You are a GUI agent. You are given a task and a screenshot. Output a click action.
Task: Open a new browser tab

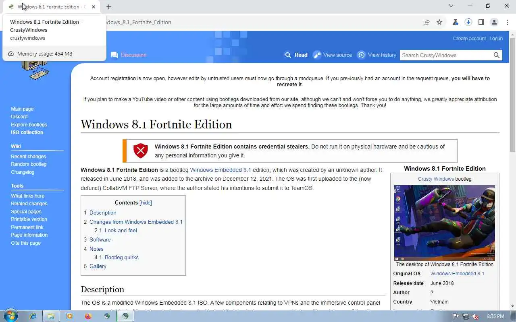point(108,7)
